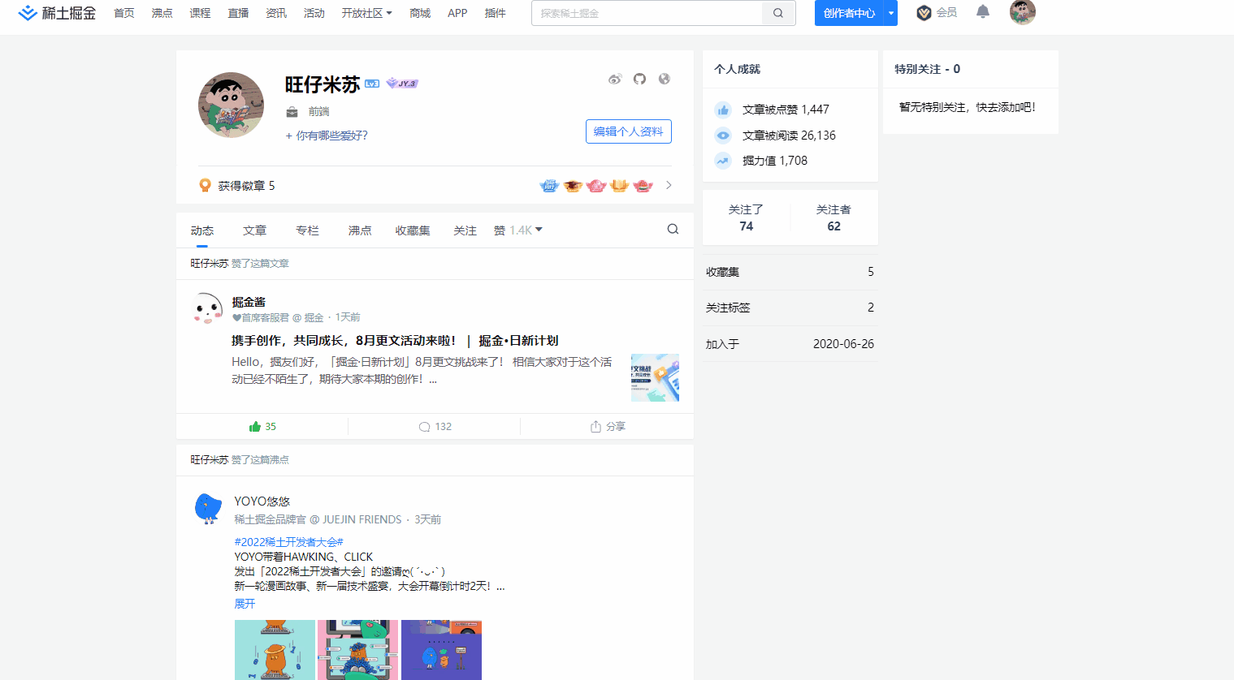Image resolution: width=1234 pixels, height=680 pixels.
Task: Open notifications bell
Action: [x=983, y=11]
